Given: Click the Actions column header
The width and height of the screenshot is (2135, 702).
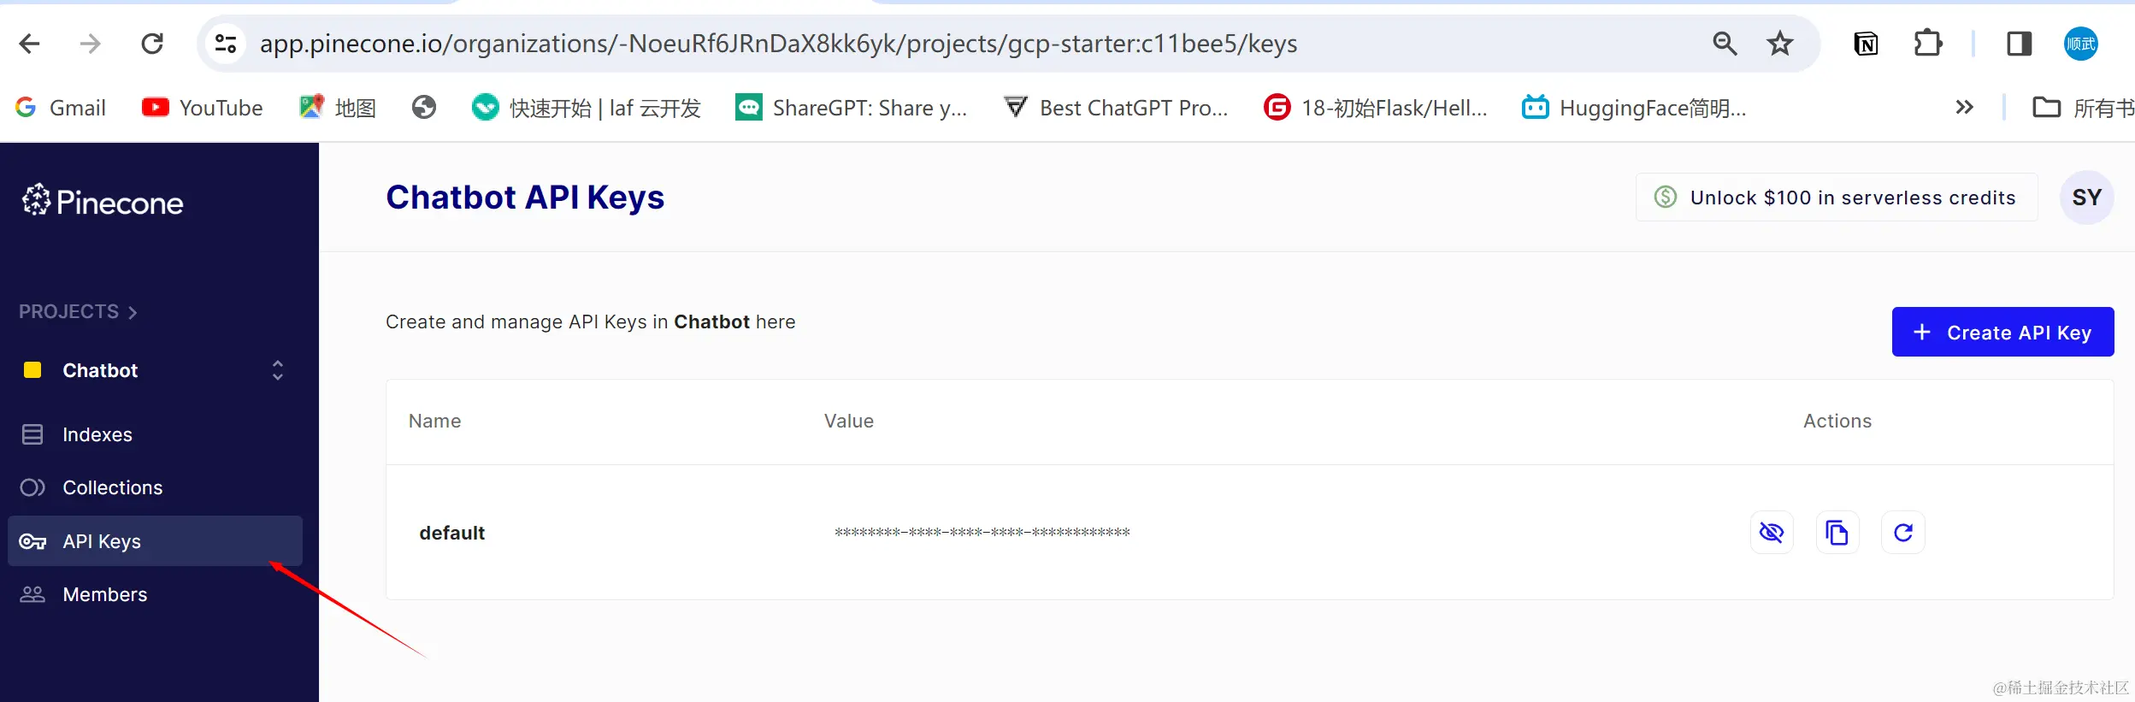Looking at the screenshot, I should click(x=1837, y=421).
